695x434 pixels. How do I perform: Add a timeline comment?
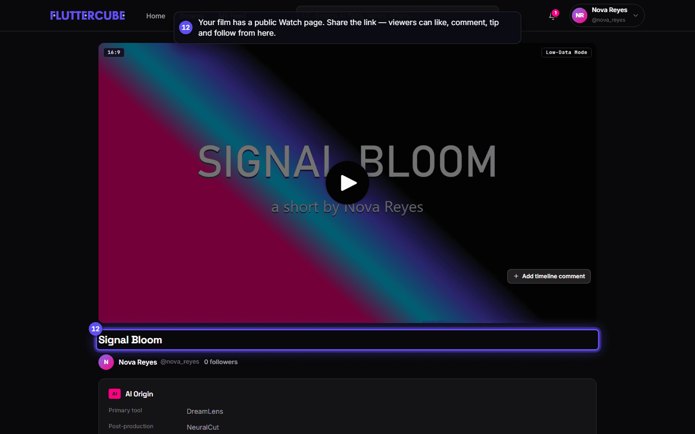coord(549,276)
